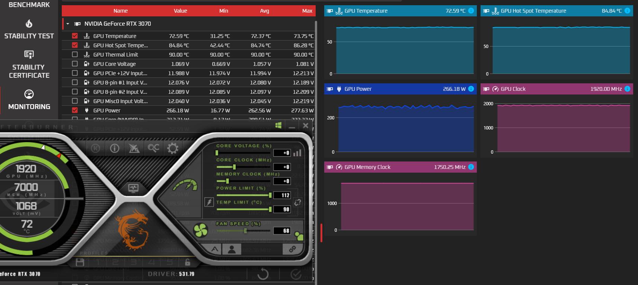
Task: Uncheck the GPU Hot Spot Temperature checkbox
Action: 75,45
